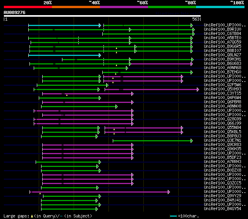The width and height of the screenshot is (248, 219).
Task: Click the yellow triangle in Large gaps legend
Action: click(x=32, y=216)
